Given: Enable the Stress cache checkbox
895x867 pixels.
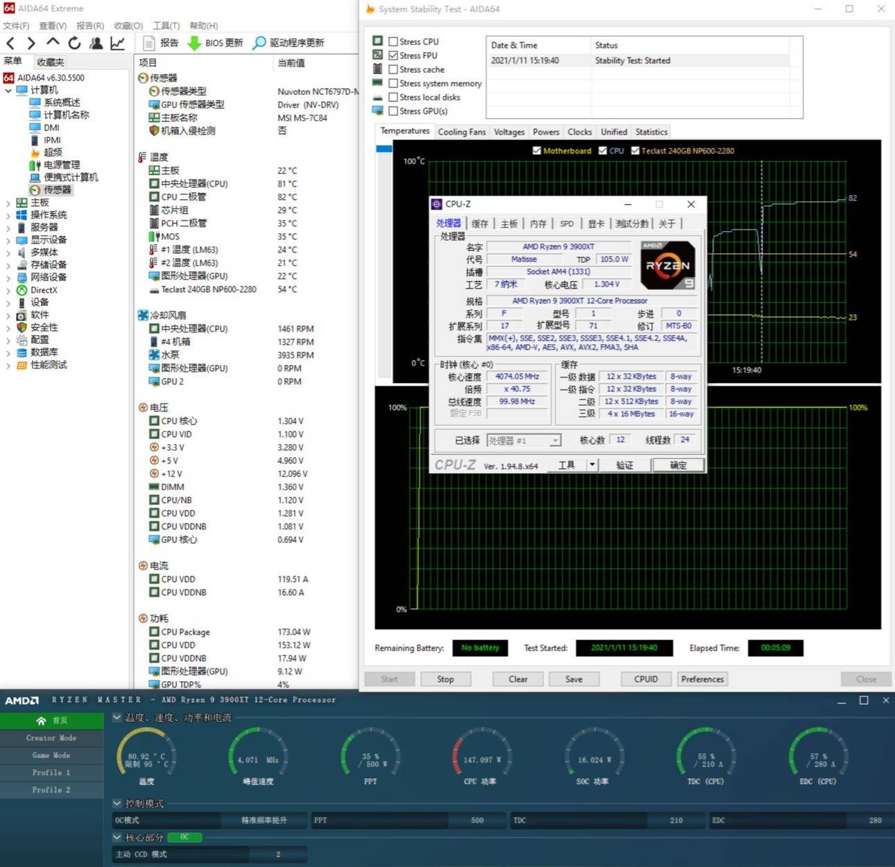Looking at the screenshot, I should 393,69.
